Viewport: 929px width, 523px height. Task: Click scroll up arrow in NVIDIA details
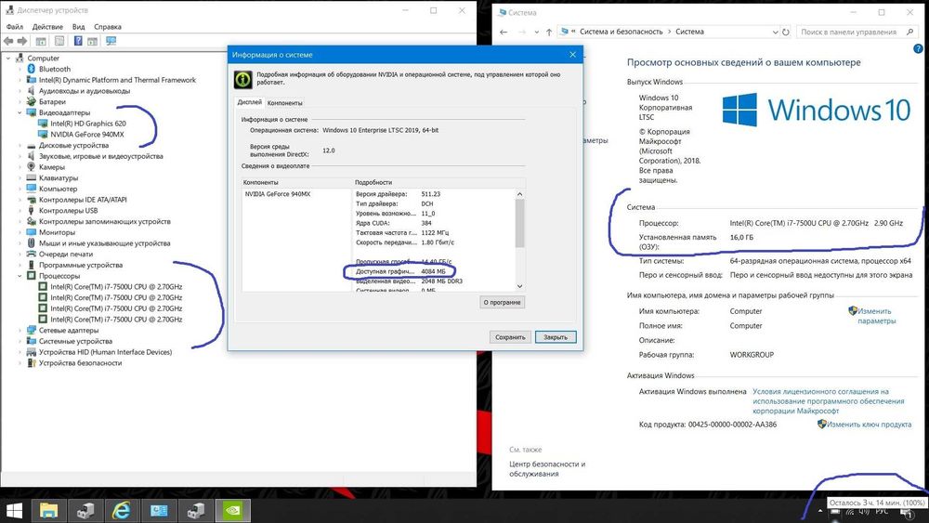(x=519, y=194)
